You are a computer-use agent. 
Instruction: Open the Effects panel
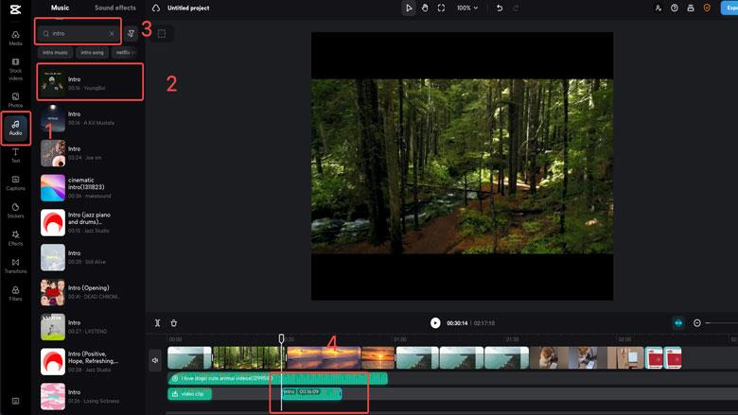click(x=15, y=238)
